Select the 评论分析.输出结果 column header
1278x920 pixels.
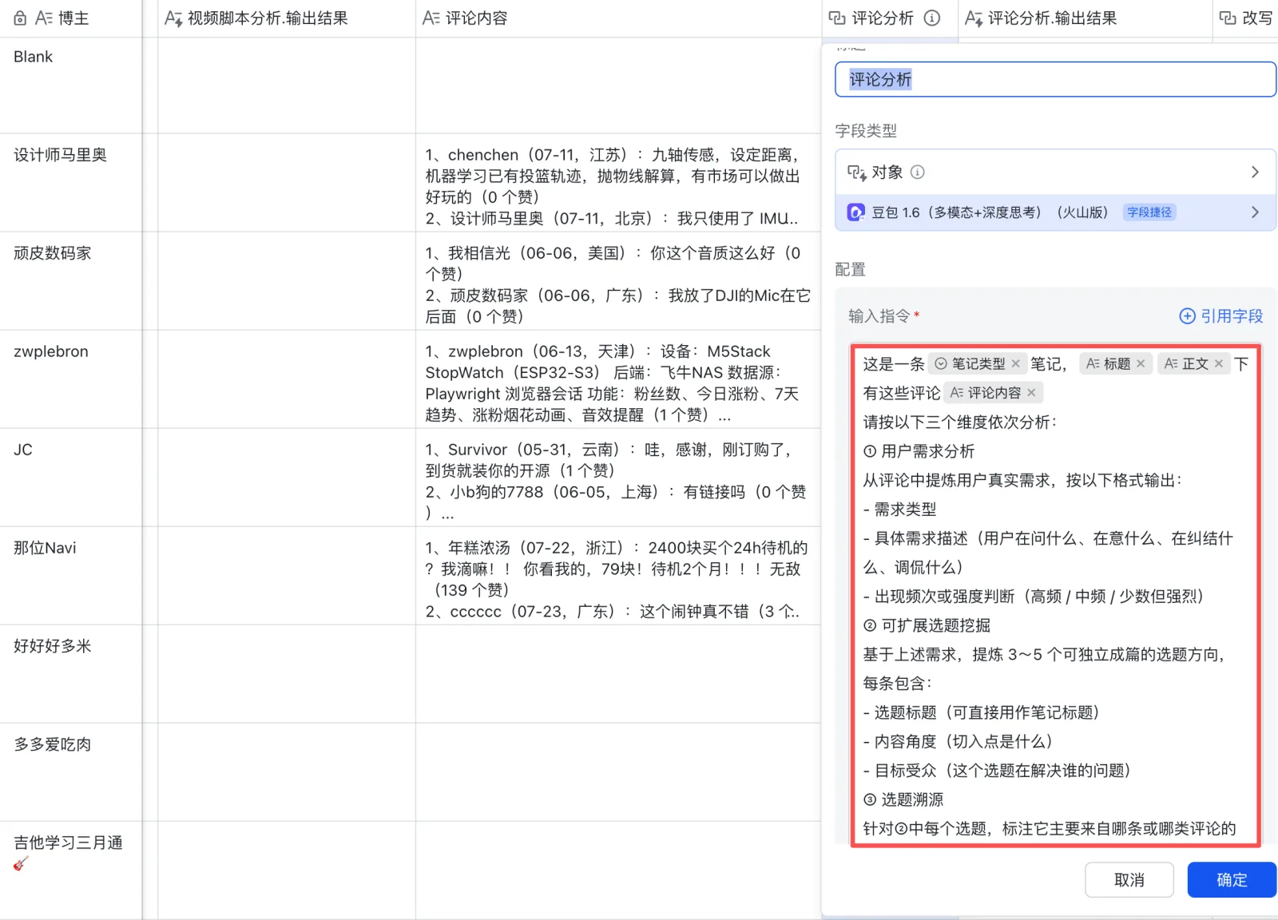click(1085, 18)
